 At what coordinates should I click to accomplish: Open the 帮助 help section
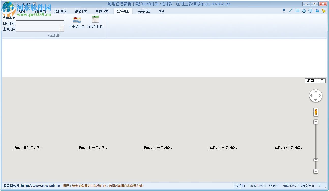tap(161, 11)
